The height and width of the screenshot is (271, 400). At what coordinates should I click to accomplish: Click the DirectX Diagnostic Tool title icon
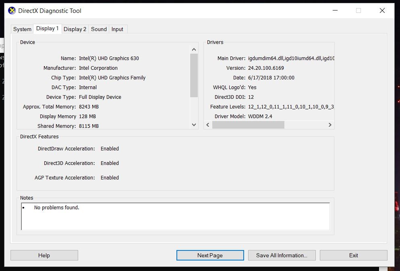12,11
